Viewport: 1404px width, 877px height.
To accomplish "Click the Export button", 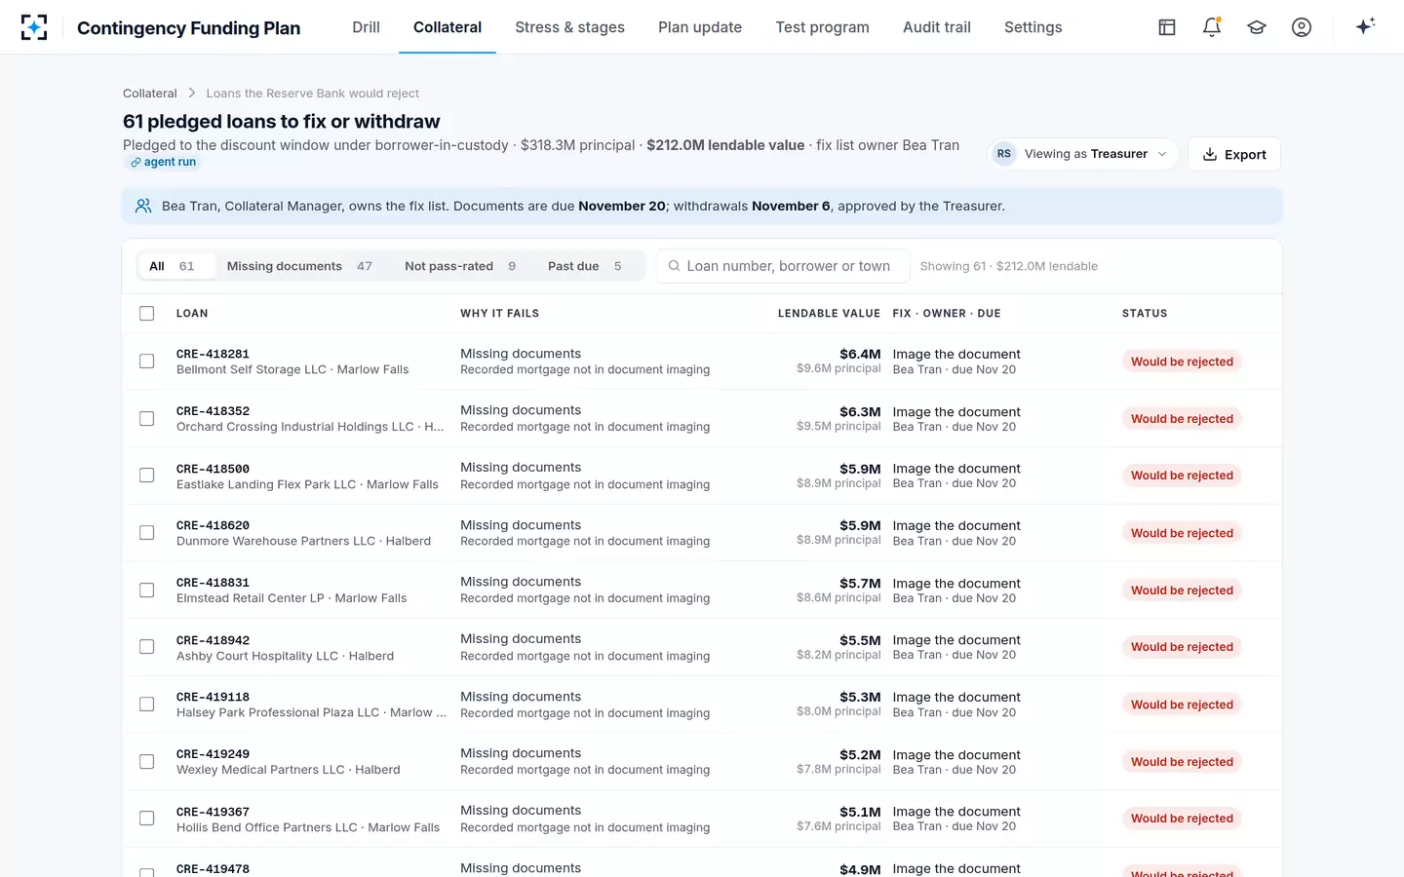I will pos(1233,154).
